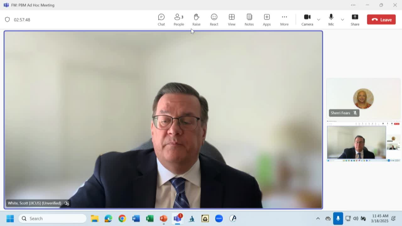Toggle the Camera on or off

(307, 20)
